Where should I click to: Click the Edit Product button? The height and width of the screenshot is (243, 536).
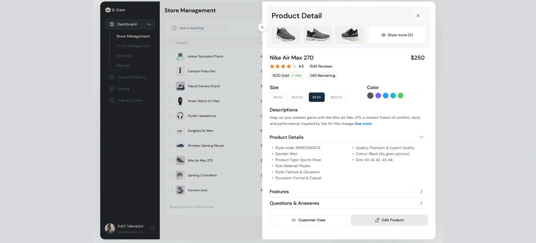tap(389, 220)
